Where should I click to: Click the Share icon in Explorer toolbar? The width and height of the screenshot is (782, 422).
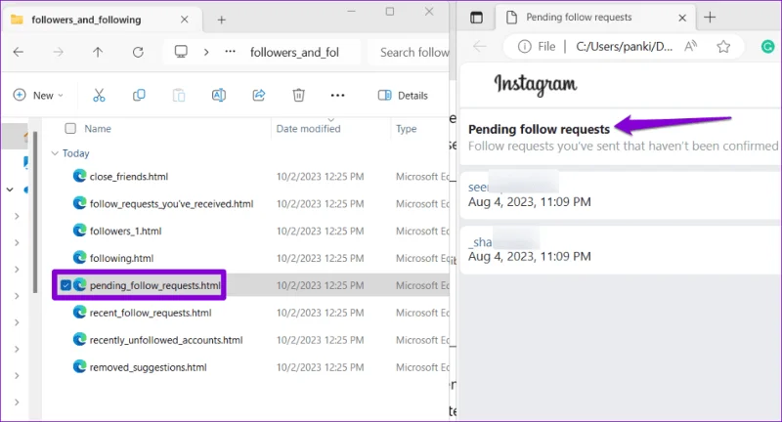tap(258, 95)
